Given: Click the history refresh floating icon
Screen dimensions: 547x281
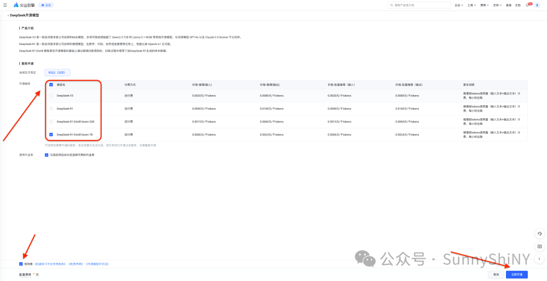Looking at the screenshot, I should click(540, 233).
